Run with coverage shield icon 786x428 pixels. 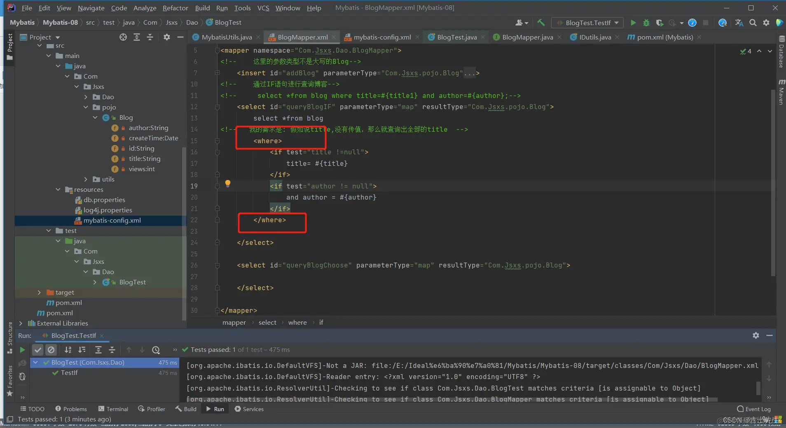(659, 23)
